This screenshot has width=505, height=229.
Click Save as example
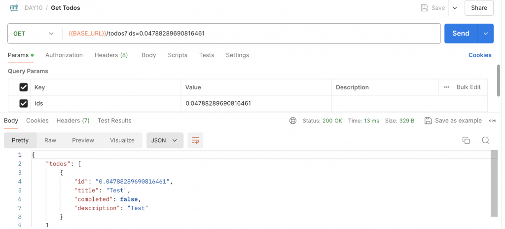[x=453, y=121]
